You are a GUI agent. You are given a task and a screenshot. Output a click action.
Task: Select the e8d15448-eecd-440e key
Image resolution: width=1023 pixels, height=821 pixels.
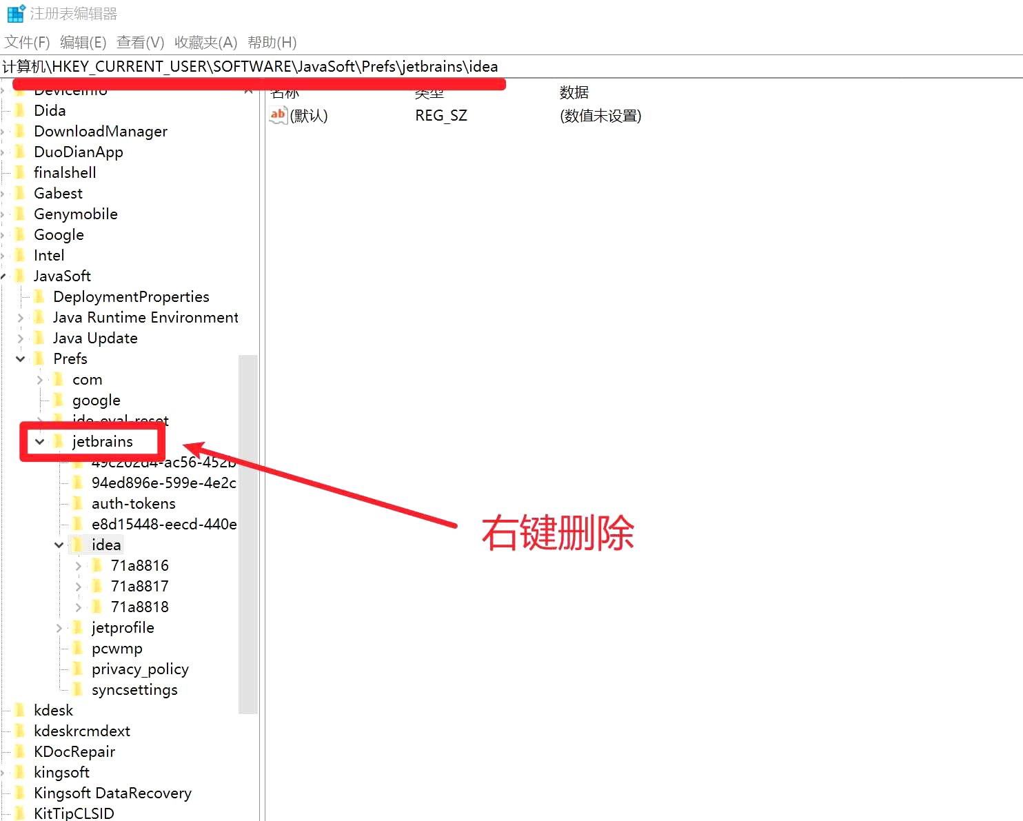click(164, 524)
